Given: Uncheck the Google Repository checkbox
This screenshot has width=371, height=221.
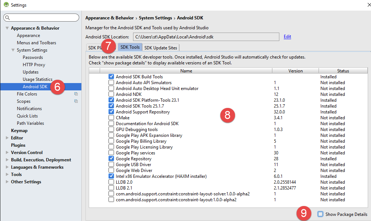Looking at the screenshot, I should pyautogui.click(x=111, y=159).
